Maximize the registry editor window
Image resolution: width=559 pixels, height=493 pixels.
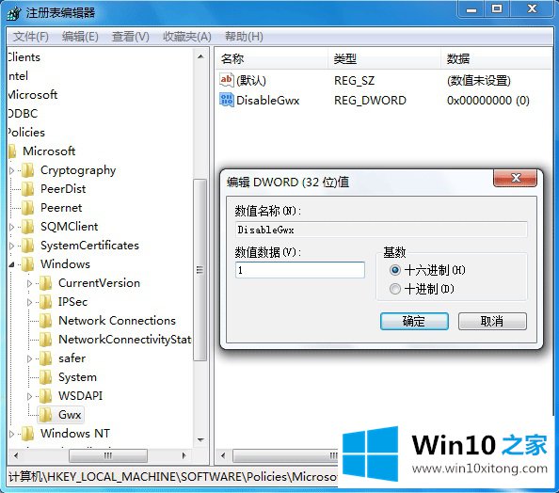[497, 8]
